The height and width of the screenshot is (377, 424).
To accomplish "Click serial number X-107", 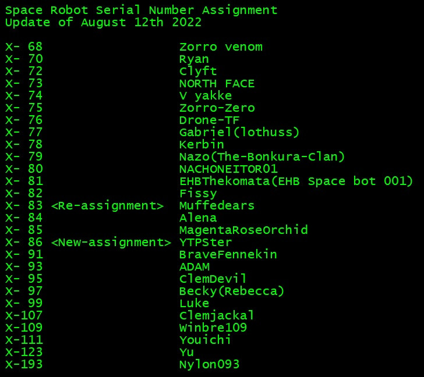I will click(24, 315).
